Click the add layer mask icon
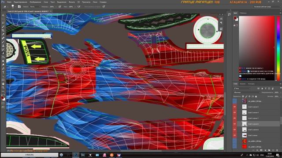Screen dimensions: 282x158 (x=261, y=150)
